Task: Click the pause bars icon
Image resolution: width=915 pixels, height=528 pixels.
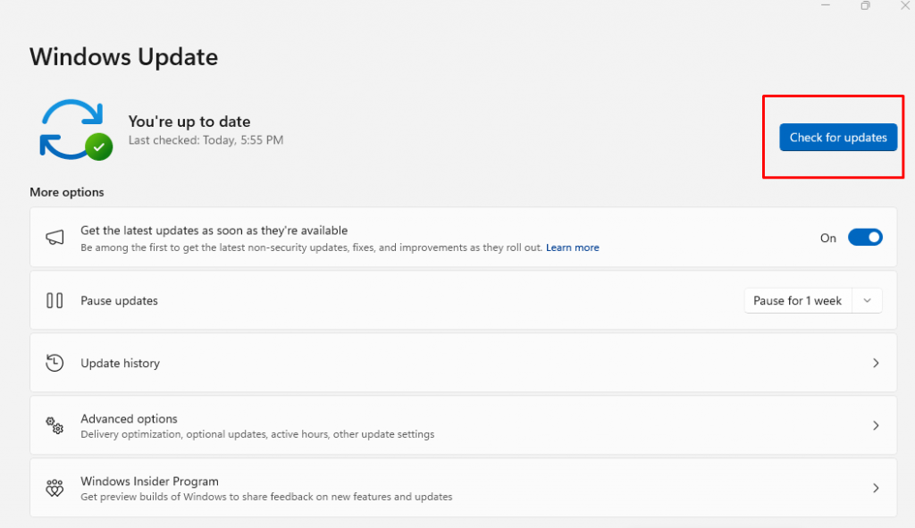Action: [55, 301]
